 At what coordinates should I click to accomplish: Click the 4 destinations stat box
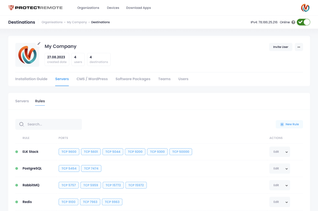(99, 59)
